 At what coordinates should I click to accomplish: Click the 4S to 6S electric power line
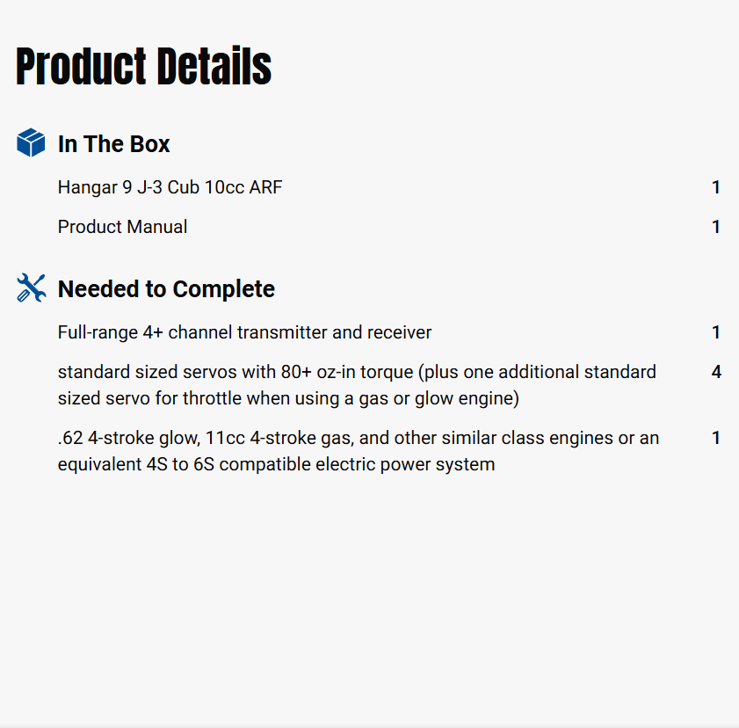click(x=276, y=464)
